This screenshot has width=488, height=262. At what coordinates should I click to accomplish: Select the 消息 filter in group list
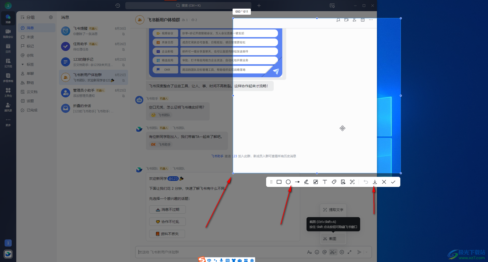[x=37, y=28]
